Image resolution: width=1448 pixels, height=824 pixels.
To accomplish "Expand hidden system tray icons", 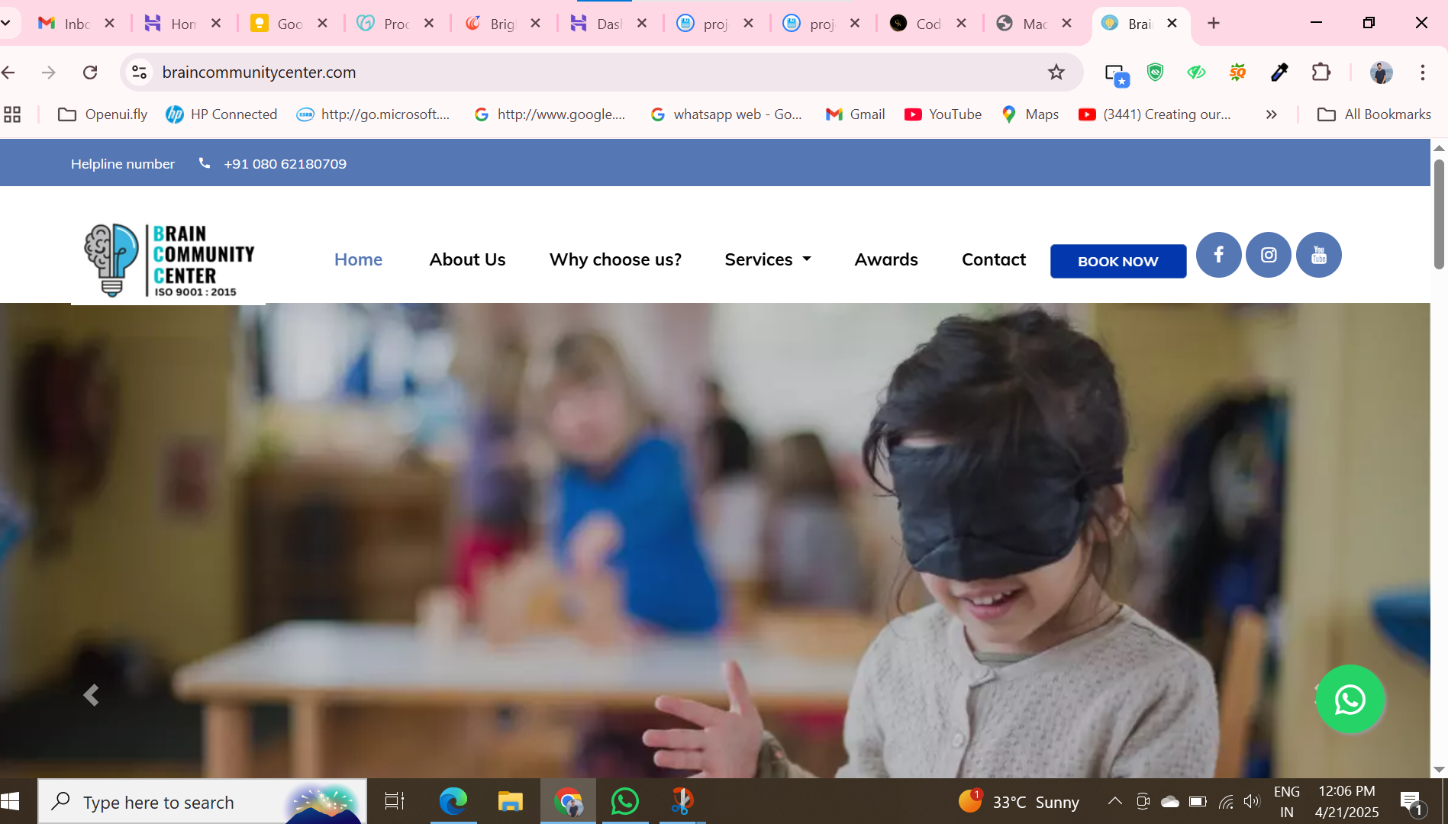I will click(1114, 801).
